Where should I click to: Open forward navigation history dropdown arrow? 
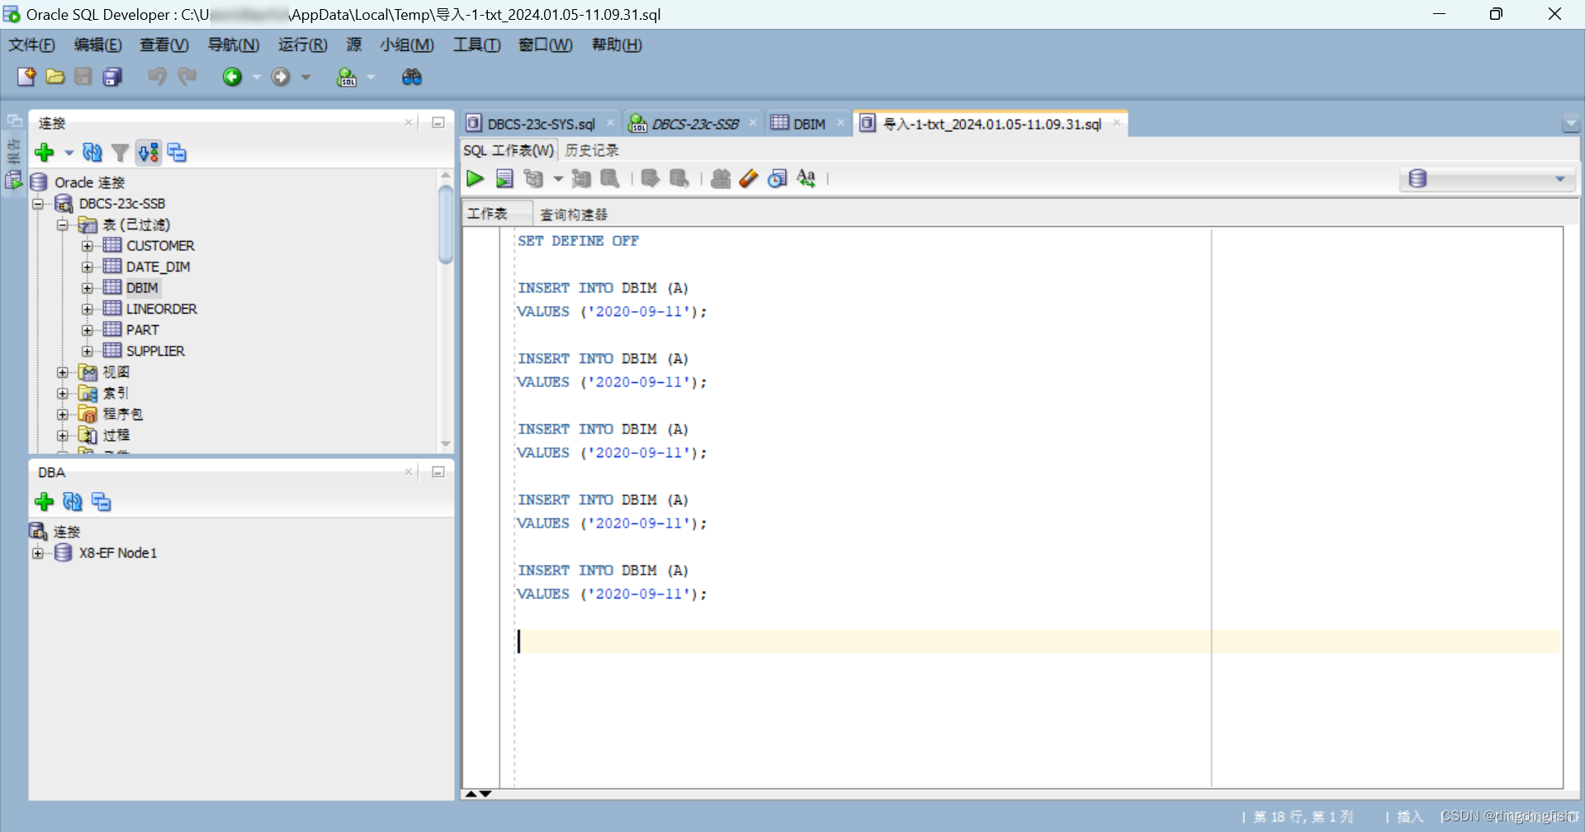point(306,77)
